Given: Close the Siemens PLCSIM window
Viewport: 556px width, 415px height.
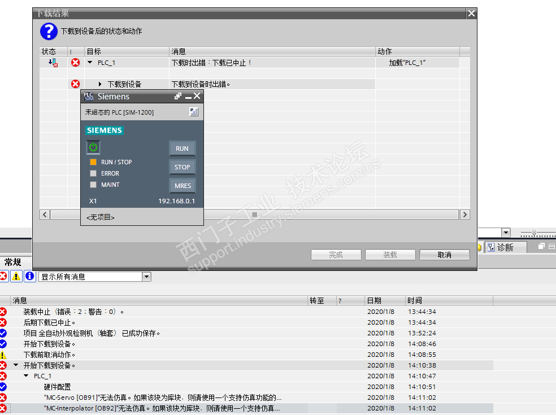Looking at the screenshot, I should (197, 96).
